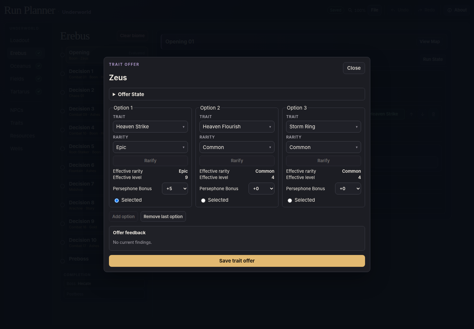Click the checkmark icon beside Oceanus
The width and height of the screenshot is (474, 329).
coord(39,66)
